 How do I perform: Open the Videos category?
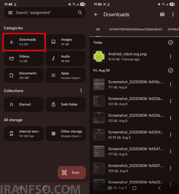(24, 59)
